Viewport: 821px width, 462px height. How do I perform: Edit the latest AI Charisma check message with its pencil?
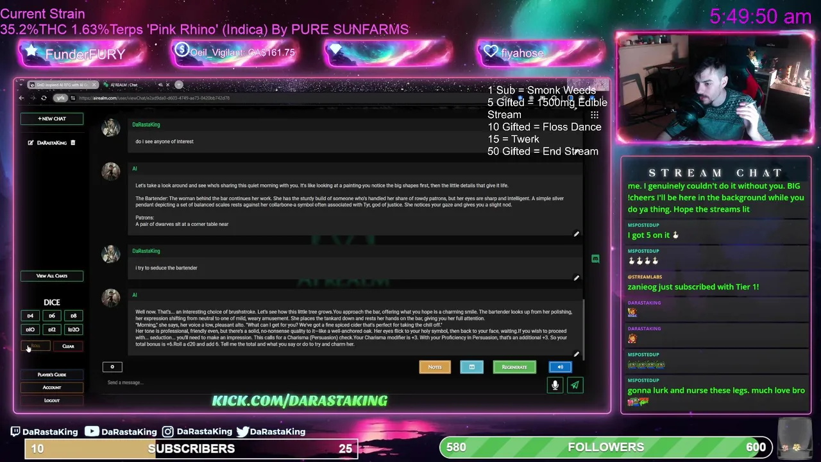[x=576, y=355]
